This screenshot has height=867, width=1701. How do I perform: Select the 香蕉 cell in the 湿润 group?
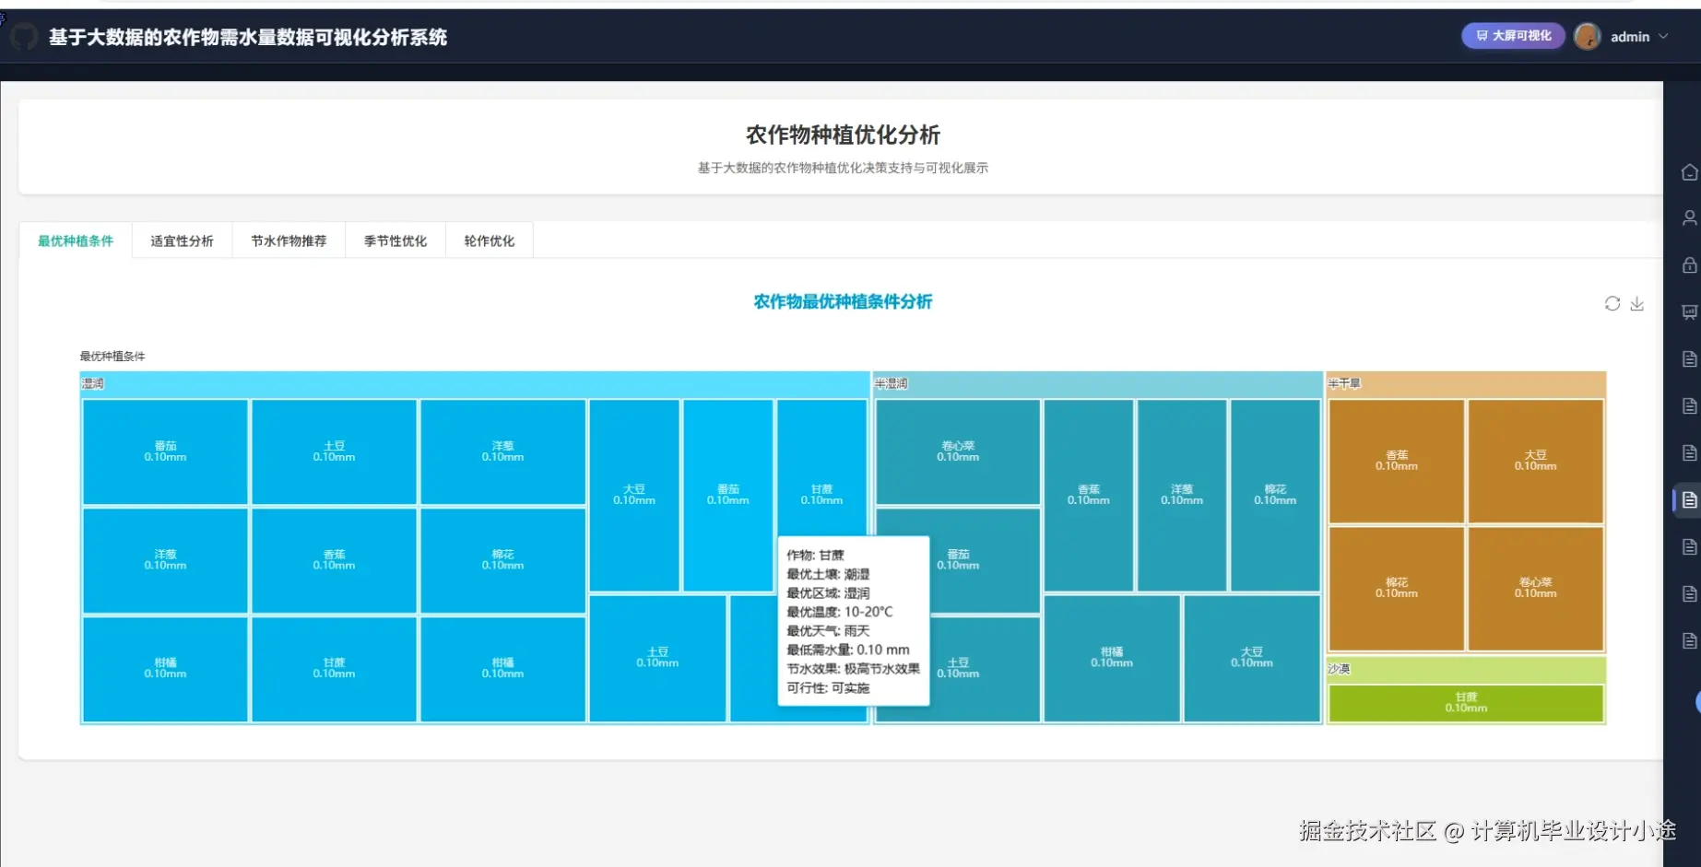[x=334, y=560]
